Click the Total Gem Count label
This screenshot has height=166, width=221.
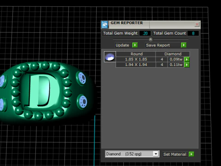[x=169, y=33]
